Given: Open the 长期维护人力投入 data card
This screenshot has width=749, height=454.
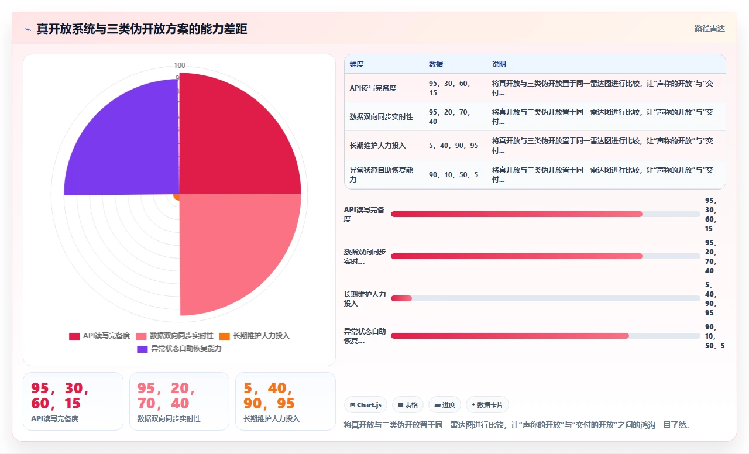Looking at the screenshot, I should tap(285, 401).
